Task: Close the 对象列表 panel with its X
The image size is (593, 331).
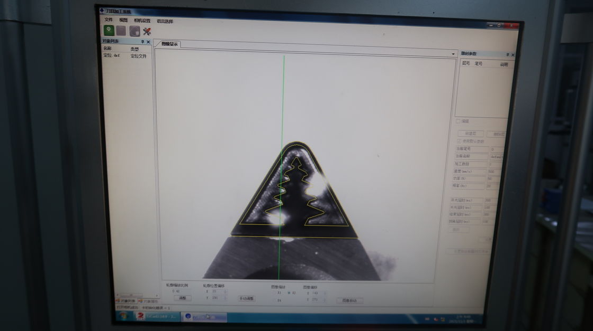Action: 148,42
